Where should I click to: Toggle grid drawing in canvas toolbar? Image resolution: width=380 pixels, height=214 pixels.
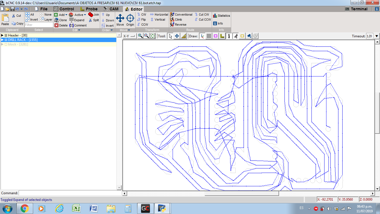click(x=209, y=36)
